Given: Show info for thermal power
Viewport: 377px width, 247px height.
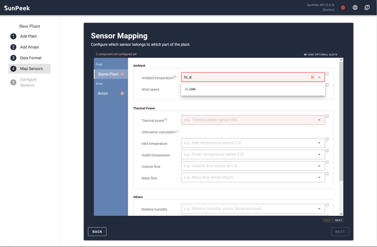Looking at the screenshot, I should (327, 116).
